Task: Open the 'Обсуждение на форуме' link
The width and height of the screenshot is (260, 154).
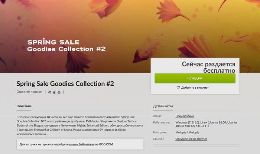Action: [x=191, y=139]
